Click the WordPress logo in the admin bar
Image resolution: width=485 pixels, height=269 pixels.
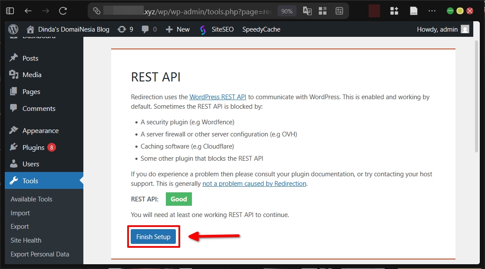pyautogui.click(x=13, y=29)
